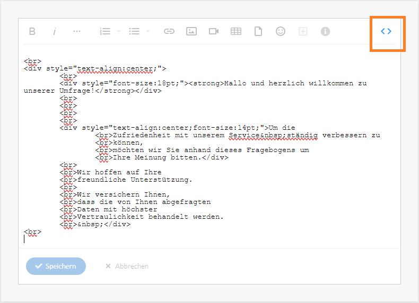
Task: Toggle the code view button
Action: (386, 31)
